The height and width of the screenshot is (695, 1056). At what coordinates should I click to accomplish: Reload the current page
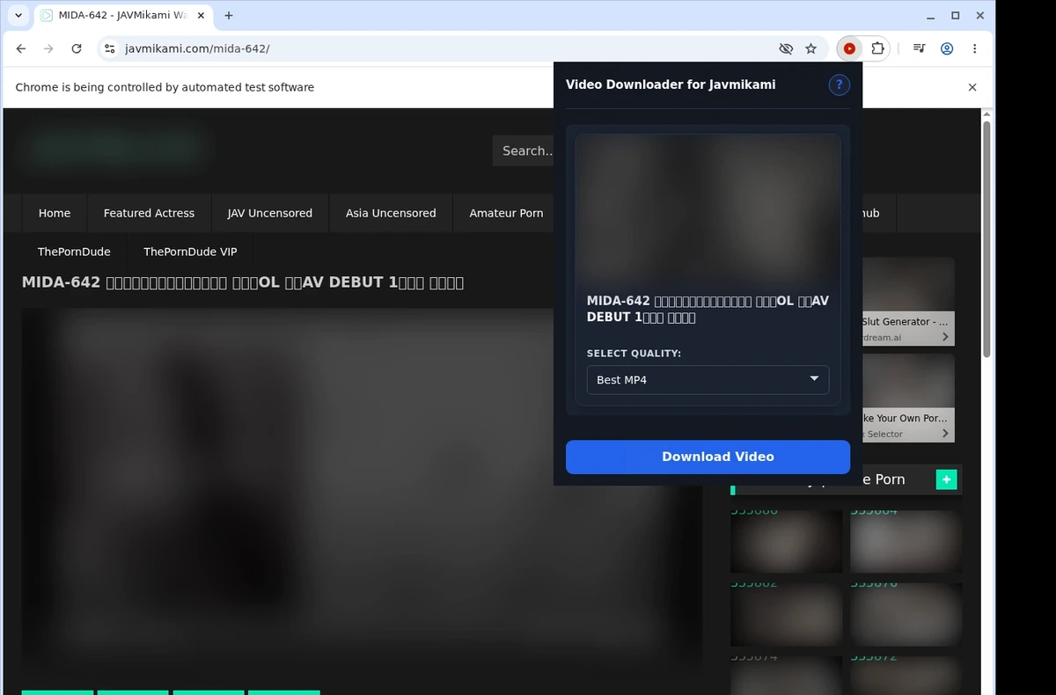[77, 49]
